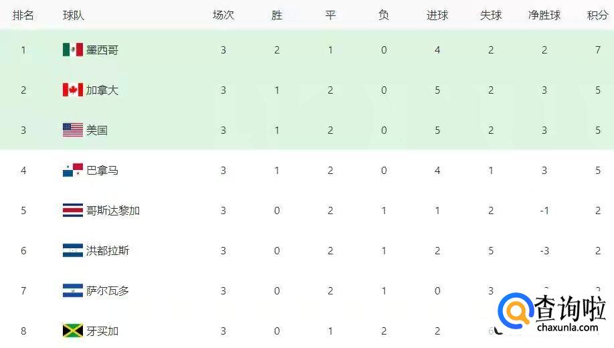Open the 墨西哥 team link
The image size is (614, 348).
pos(102,50)
